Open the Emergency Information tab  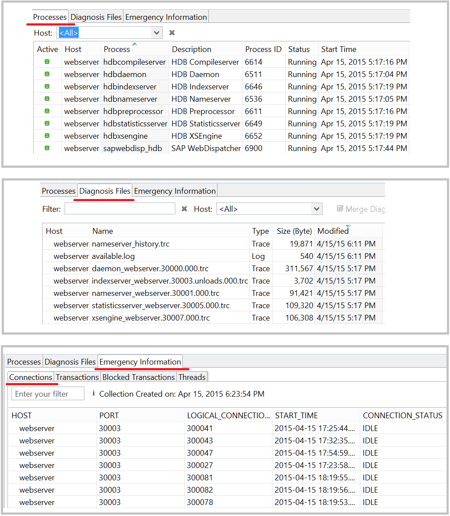[141, 361]
